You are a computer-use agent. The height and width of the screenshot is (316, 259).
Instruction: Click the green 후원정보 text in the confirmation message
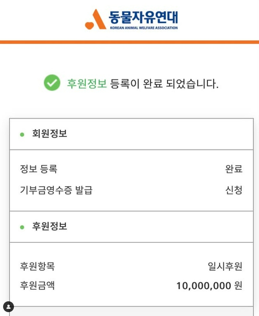coord(86,83)
